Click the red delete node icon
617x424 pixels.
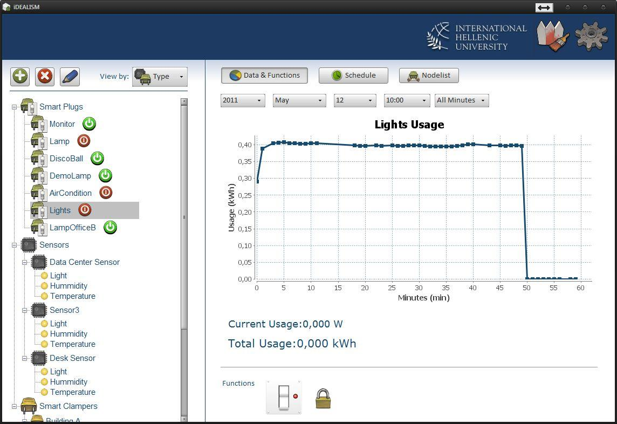(x=45, y=77)
